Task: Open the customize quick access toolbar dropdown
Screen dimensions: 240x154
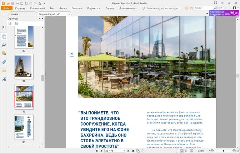Action: point(44,3)
